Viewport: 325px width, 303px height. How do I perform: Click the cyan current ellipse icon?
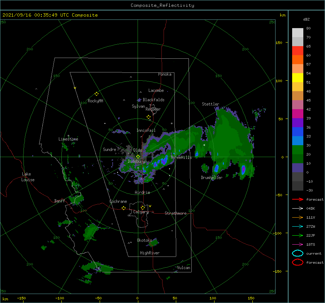[298, 253]
